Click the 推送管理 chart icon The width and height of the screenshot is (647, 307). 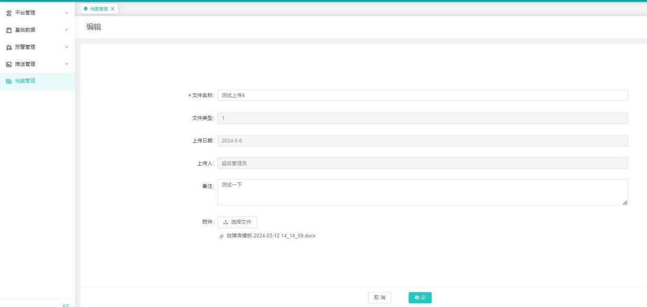pyautogui.click(x=9, y=64)
